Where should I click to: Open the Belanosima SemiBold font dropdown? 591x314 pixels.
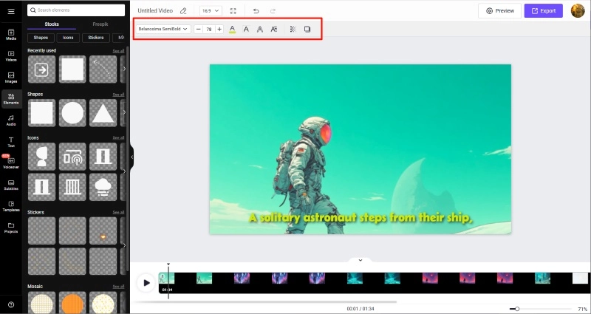coord(163,29)
